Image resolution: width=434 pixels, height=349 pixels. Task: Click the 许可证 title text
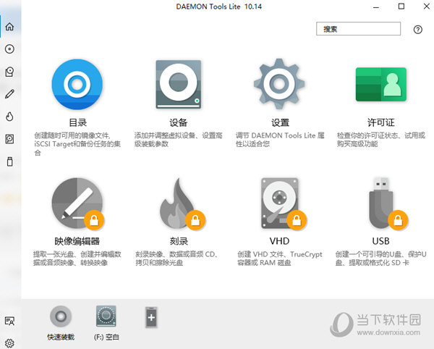click(381, 122)
